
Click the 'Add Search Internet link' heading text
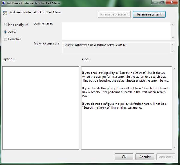coord(35,12)
